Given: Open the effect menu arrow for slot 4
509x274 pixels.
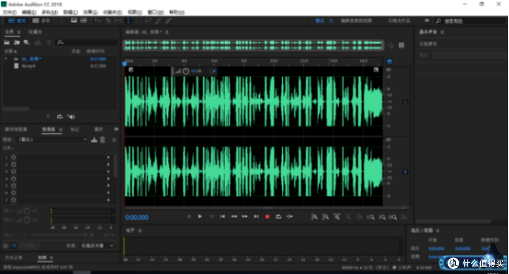Looking at the screenshot, I should 108,179.
